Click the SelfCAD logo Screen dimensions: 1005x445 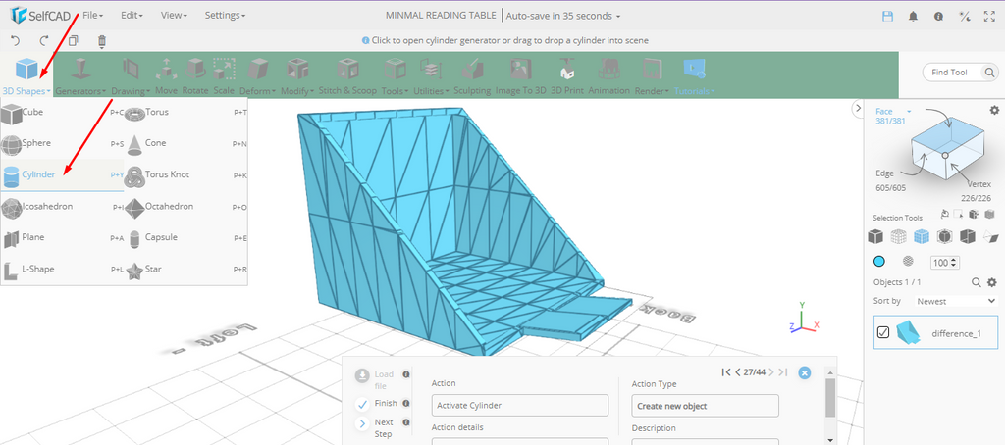pyautogui.click(x=41, y=16)
